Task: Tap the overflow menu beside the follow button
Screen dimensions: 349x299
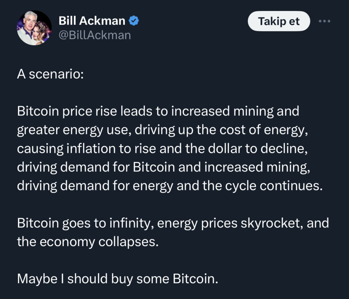Action: pyautogui.click(x=324, y=21)
